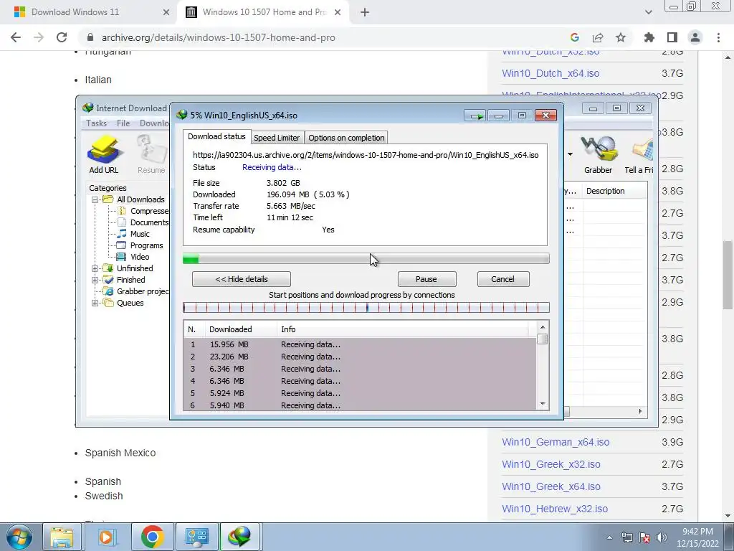Expand the Finished category
The height and width of the screenshot is (551, 734).
coord(95,280)
